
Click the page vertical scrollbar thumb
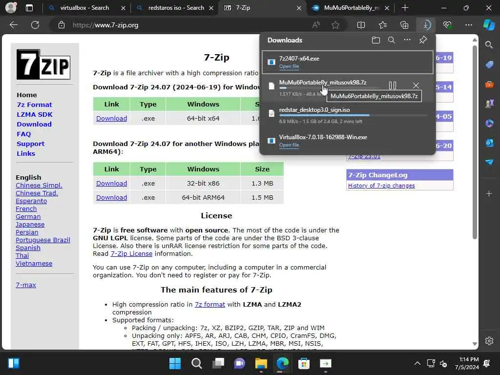click(475, 143)
